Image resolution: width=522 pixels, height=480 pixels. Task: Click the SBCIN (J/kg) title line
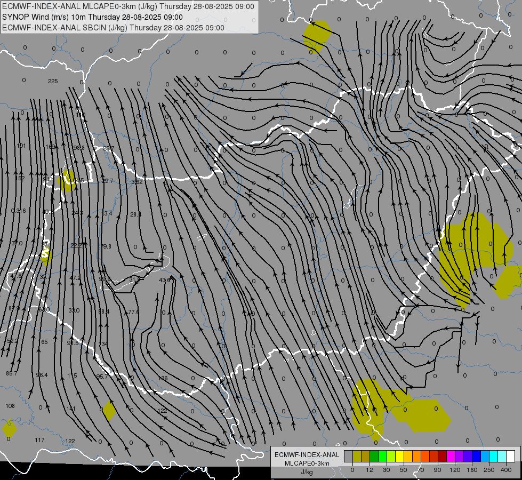pos(113,28)
